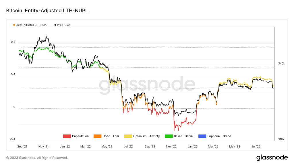Select the red Capitulation color swatch

pos(67,136)
